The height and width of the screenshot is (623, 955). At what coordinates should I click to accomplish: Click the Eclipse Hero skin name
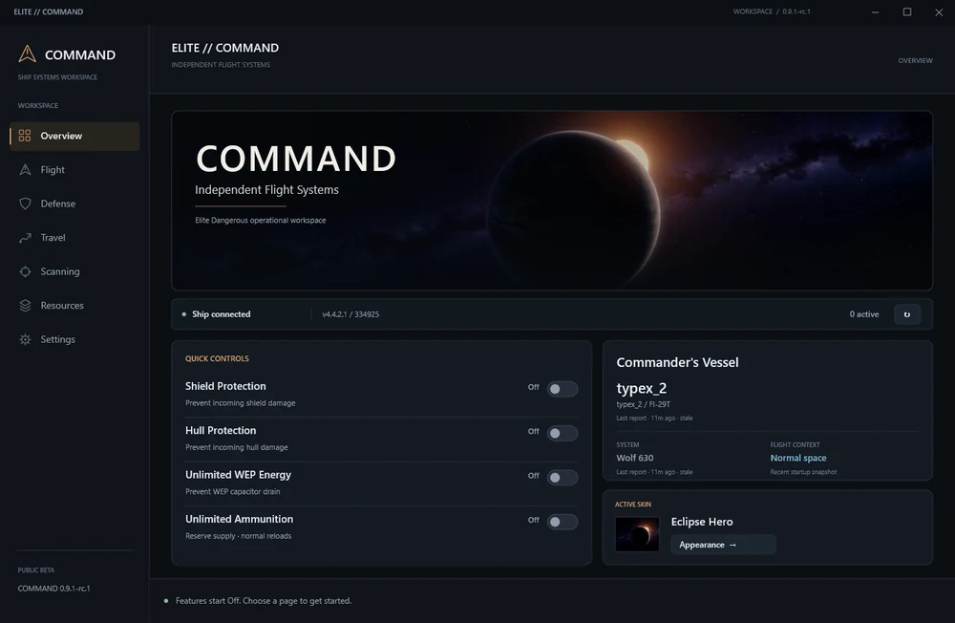pyautogui.click(x=702, y=522)
